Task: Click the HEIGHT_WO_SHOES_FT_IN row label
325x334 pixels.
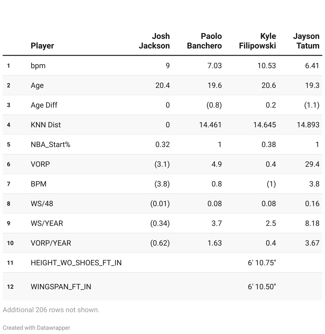Action: (76, 263)
